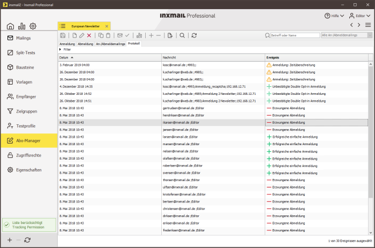The image size is (375, 248).
Task: Click the refresh toolbar icon
Action: coord(194,35)
